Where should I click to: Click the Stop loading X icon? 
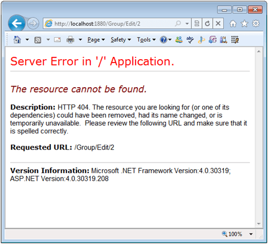coord(218,23)
